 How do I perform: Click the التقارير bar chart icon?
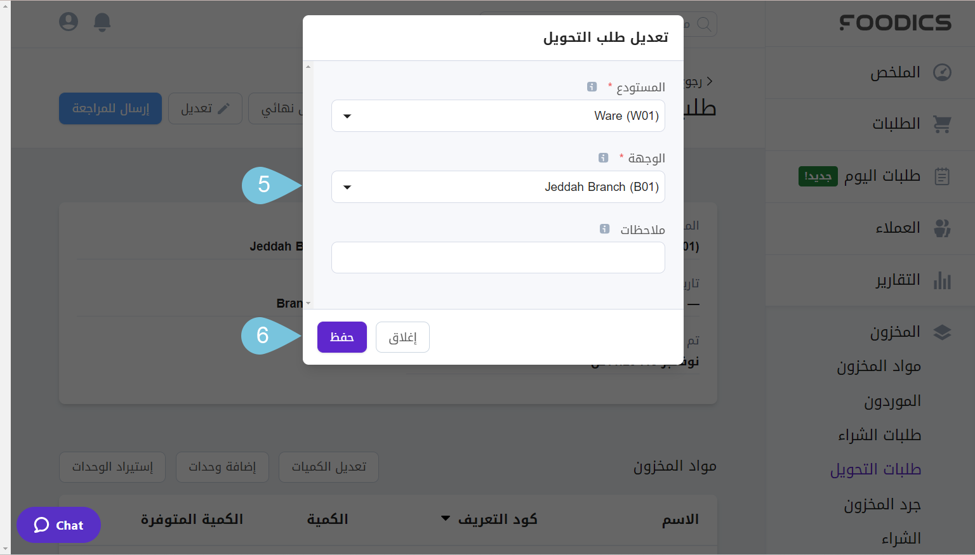pos(942,280)
